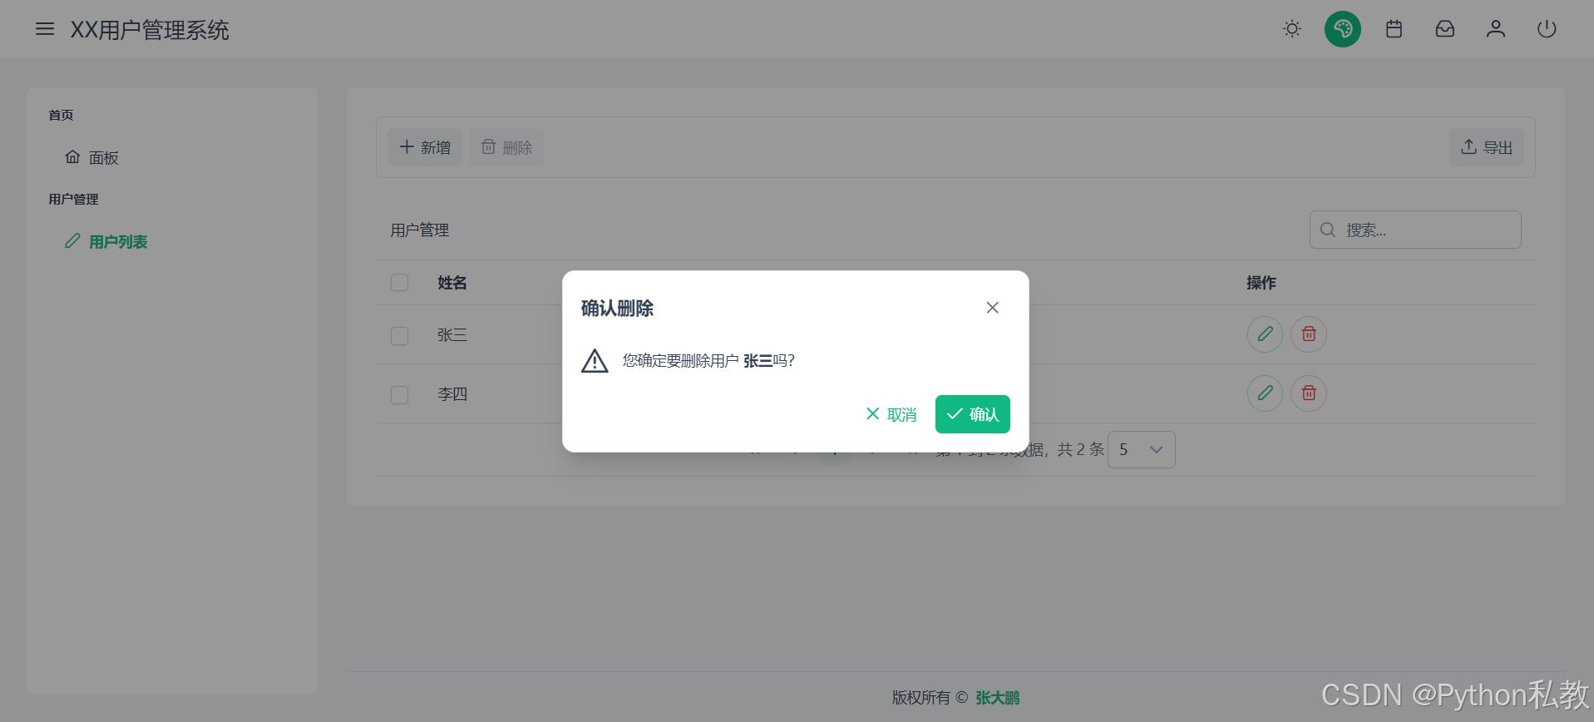Check the checkbox for 李四 row

[x=400, y=394]
